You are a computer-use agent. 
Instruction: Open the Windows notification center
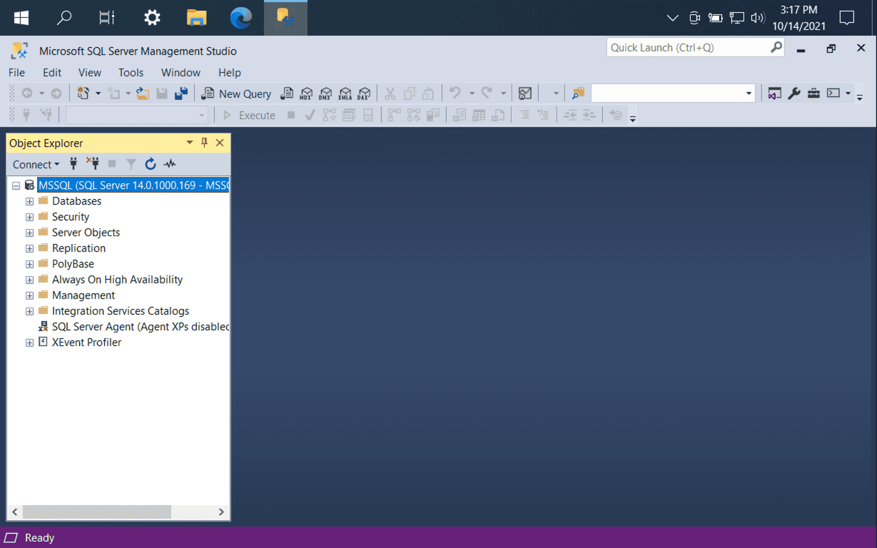[847, 18]
